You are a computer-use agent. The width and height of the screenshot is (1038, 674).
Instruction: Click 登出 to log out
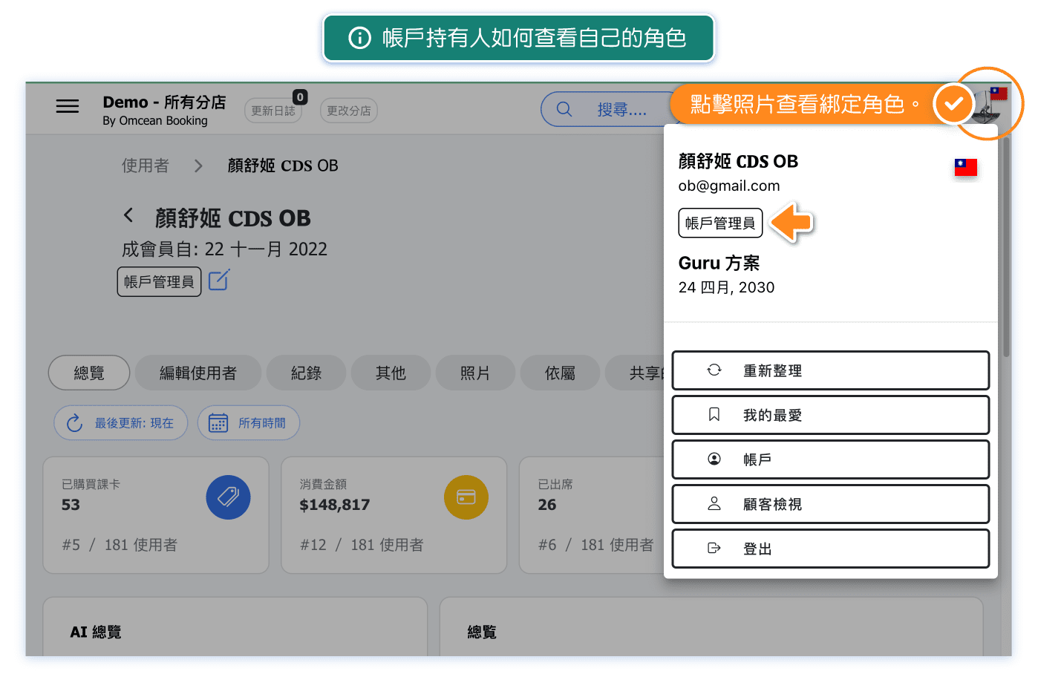point(830,549)
